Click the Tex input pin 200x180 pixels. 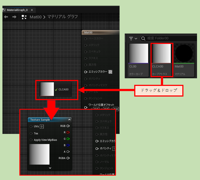[31, 133]
